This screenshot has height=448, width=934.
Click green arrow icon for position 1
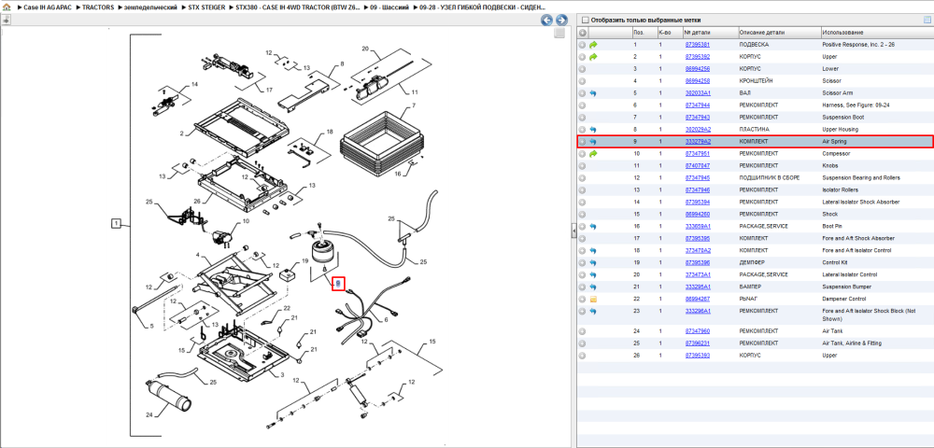[x=593, y=45]
